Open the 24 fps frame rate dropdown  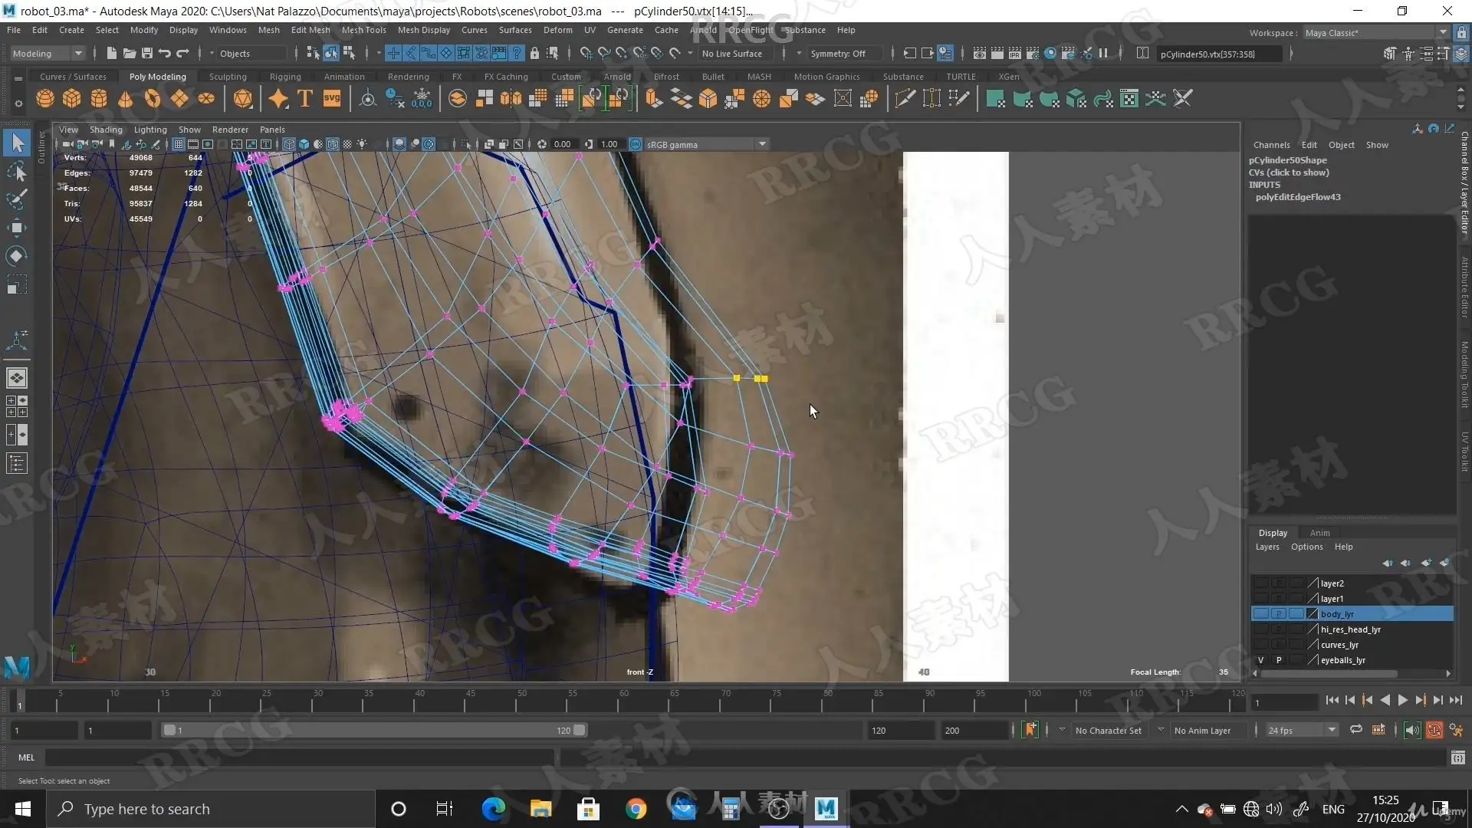click(1302, 731)
